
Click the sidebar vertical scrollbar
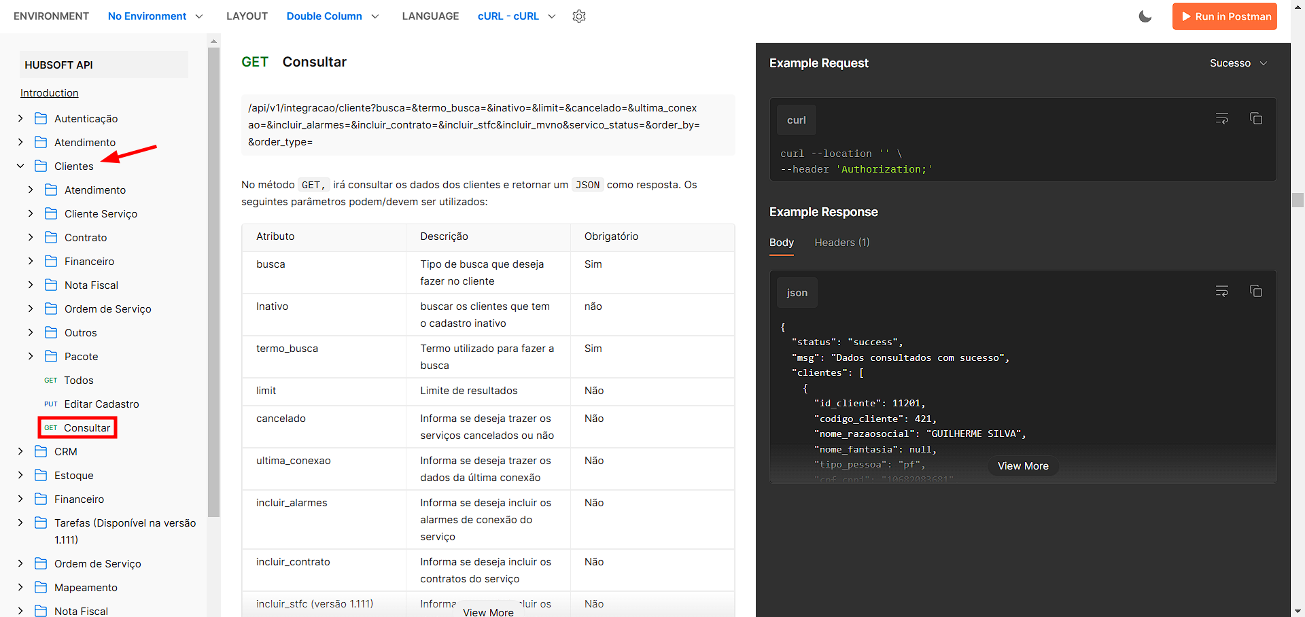[x=213, y=282]
